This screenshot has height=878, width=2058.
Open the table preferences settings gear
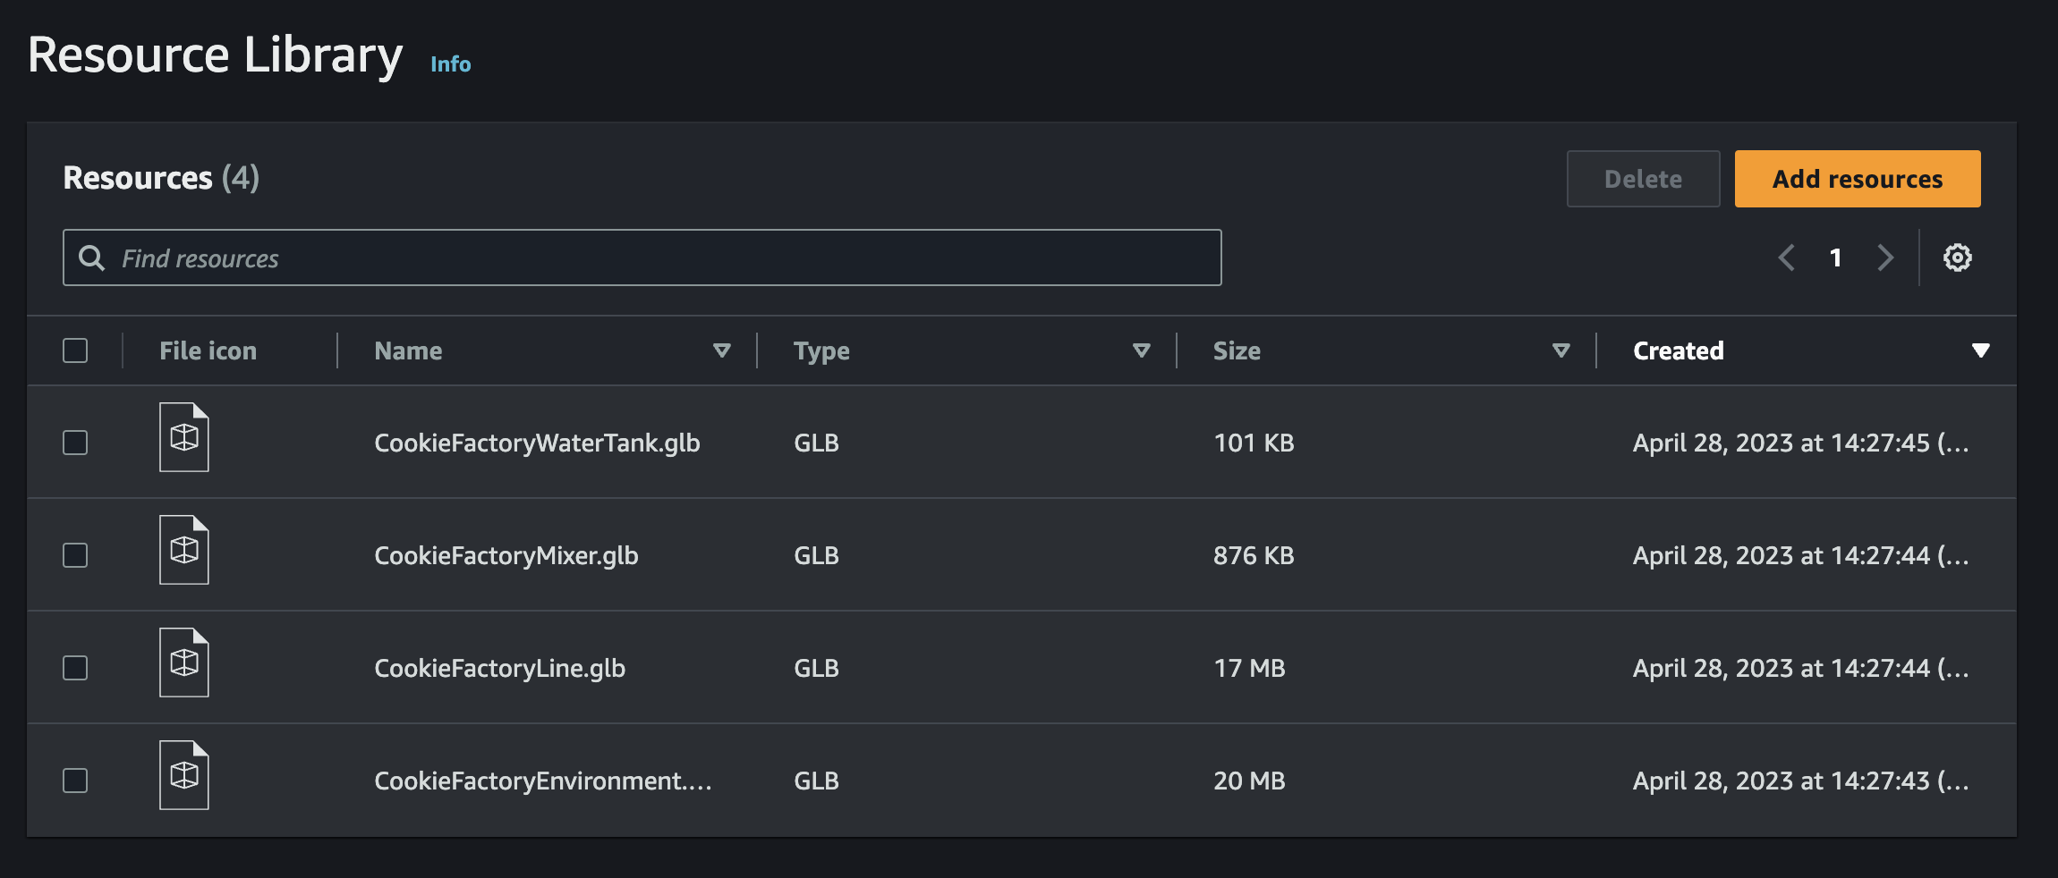(x=1957, y=257)
